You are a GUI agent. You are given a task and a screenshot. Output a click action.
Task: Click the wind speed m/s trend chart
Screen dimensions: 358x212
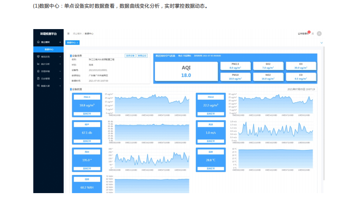click(276, 132)
